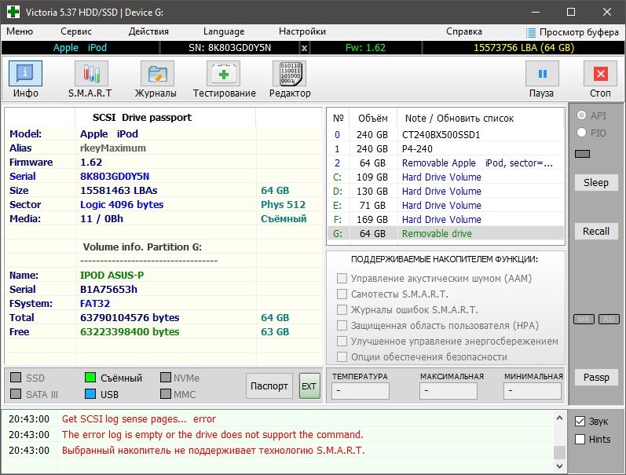
Task: Click the FAT32 file system value
Action: coord(95,304)
